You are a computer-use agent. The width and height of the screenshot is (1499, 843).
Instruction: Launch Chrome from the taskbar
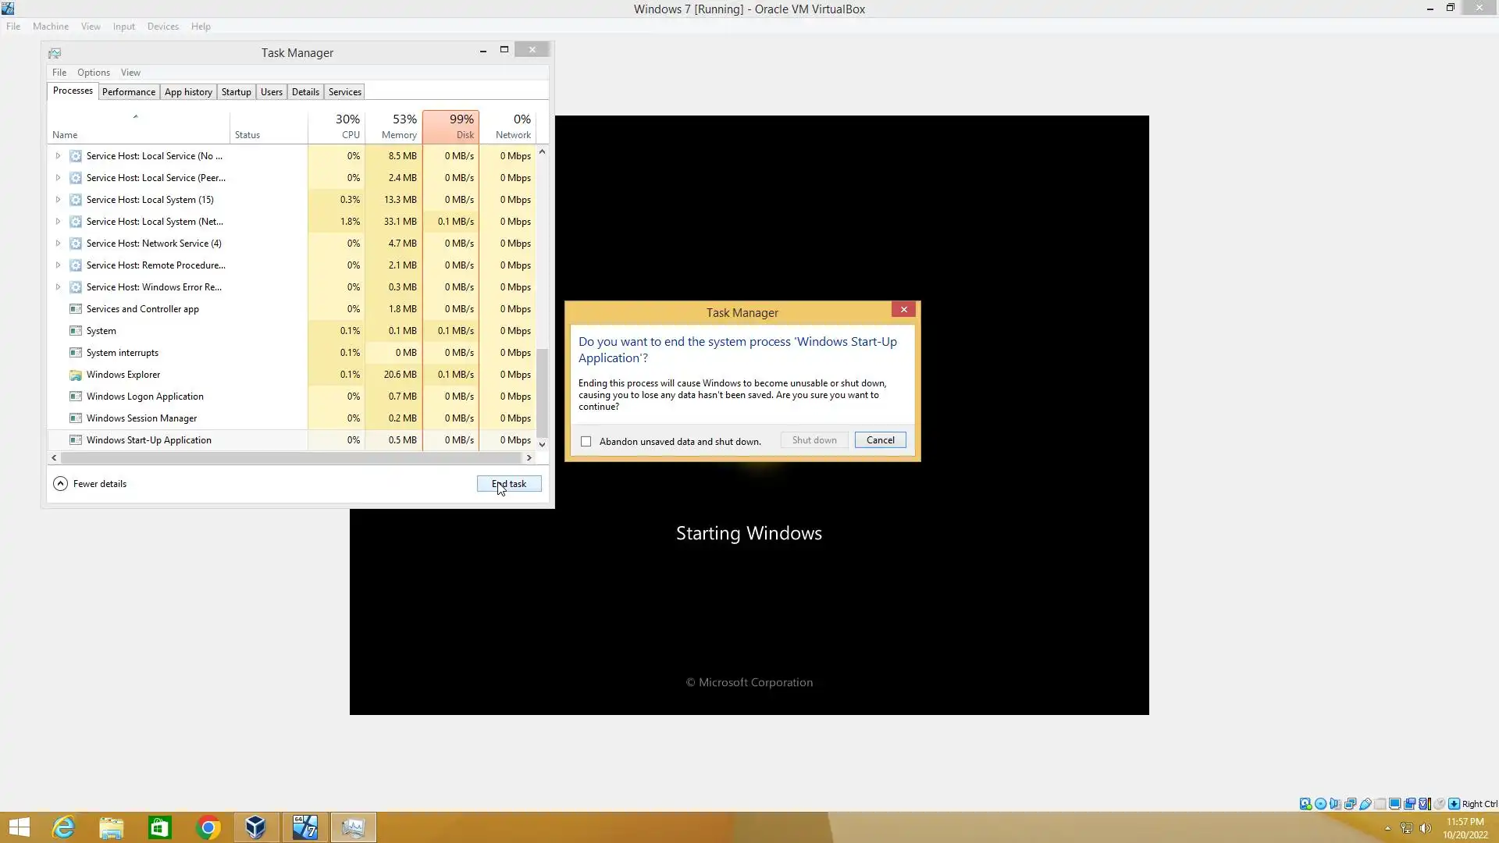(208, 827)
